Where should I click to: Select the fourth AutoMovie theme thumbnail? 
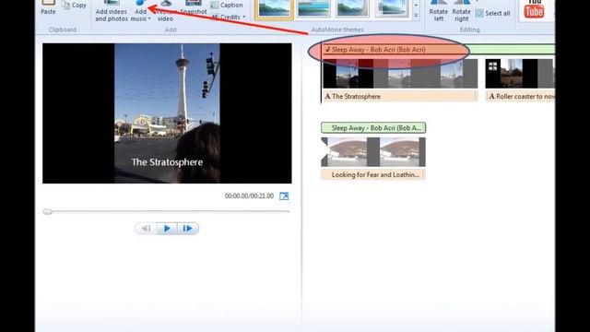click(391, 8)
